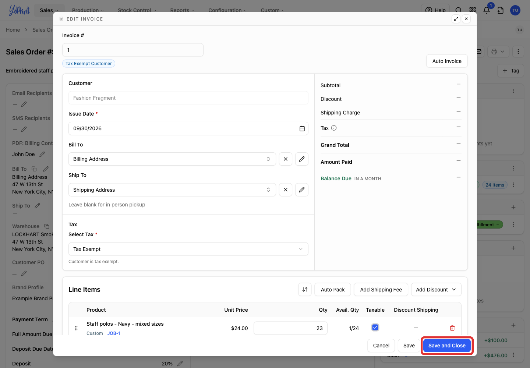Edit Ship To address with pencil icon
This screenshot has width=530, height=368.
pyautogui.click(x=302, y=190)
